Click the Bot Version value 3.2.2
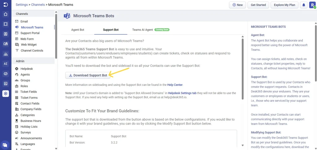The image size is (317, 150). (x=114, y=143)
